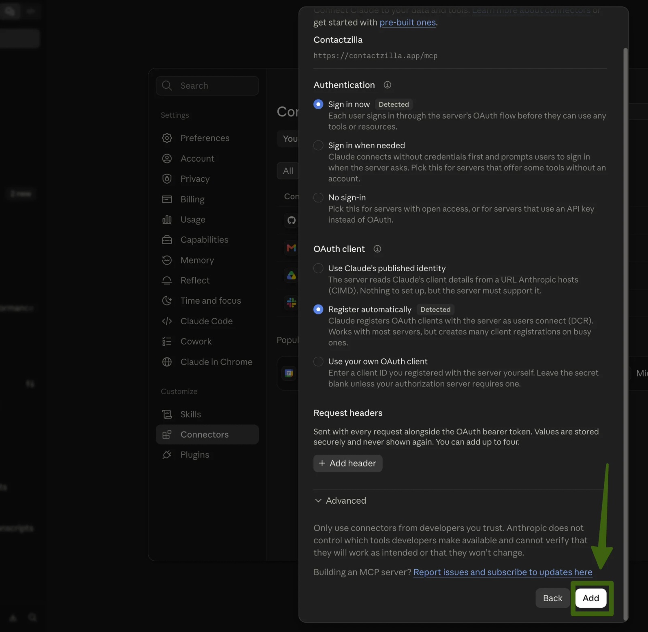648x632 pixels.
Task: Click the Google Calendar connector icon
Action: click(x=289, y=373)
